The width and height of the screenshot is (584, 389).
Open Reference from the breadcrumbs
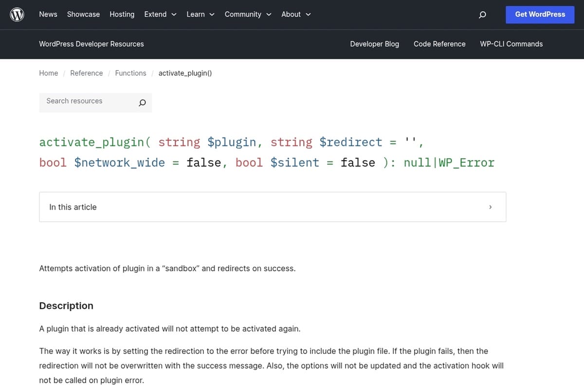tap(86, 73)
